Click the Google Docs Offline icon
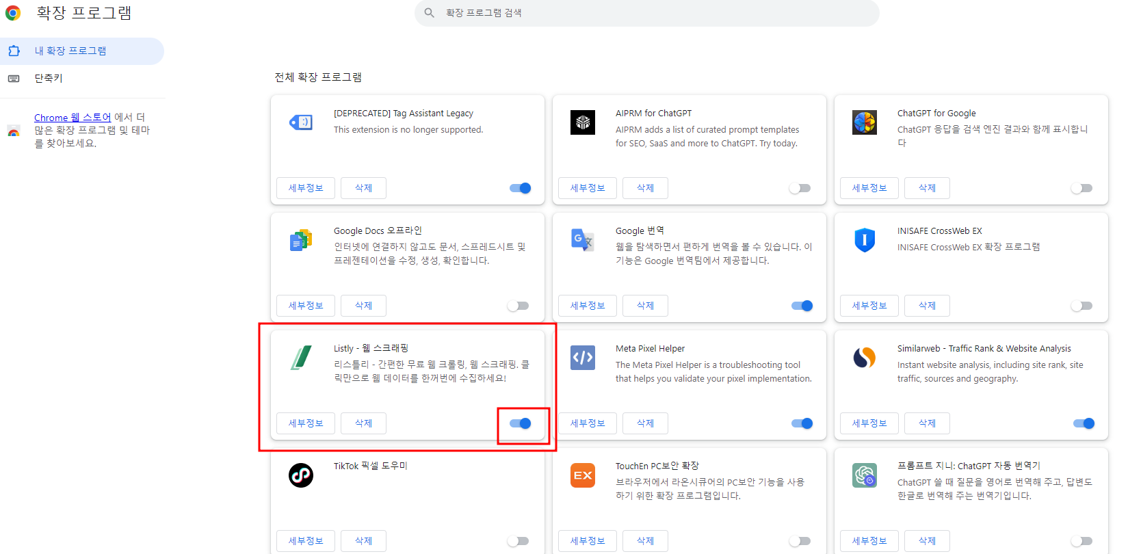This screenshot has width=1128, height=554. [301, 240]
